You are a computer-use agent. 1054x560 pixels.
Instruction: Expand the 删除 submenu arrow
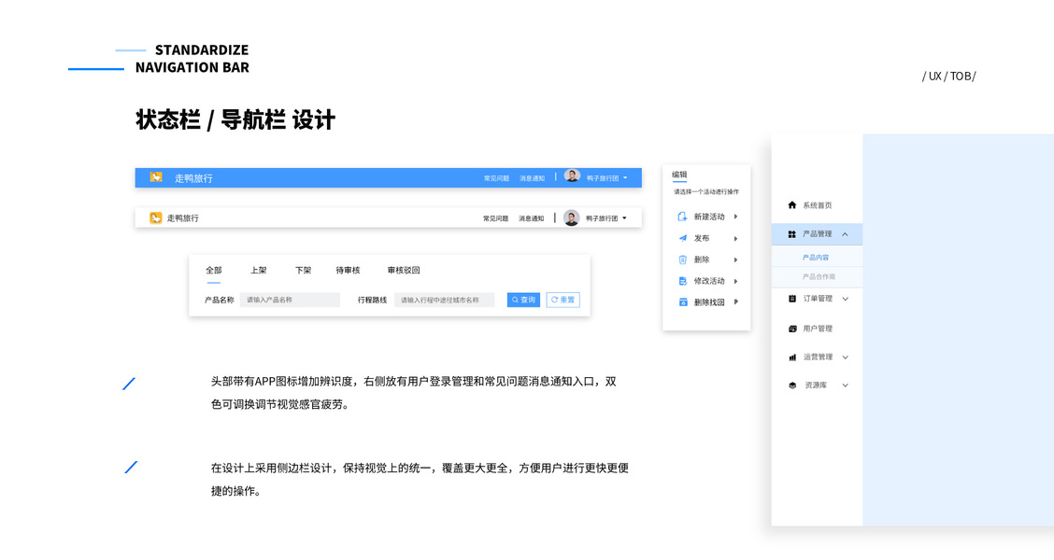pyautogui.click(x=736, y=259)
